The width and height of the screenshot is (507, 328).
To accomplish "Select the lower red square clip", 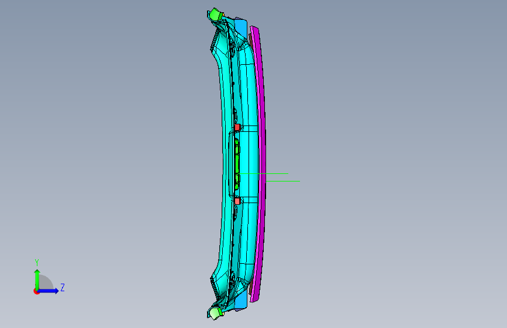I will click(x=237, y=201).
